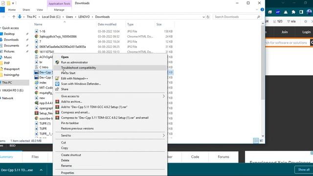Select Add to archive option
The image size is (313, 176).
[x=71, y=102]
